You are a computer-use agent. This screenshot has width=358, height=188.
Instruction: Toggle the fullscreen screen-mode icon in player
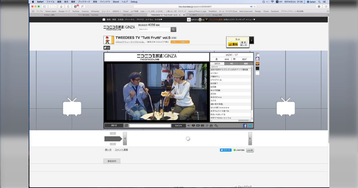click(x=202, y=126)
